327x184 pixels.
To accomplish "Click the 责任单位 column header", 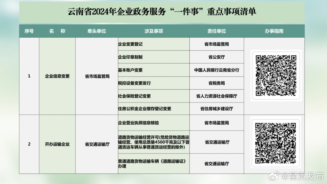I will 216,31.
